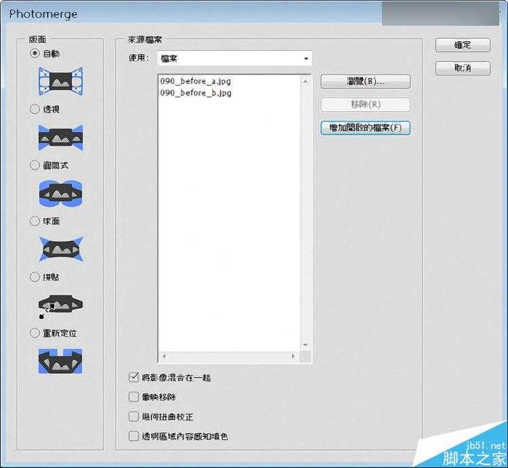The width and height of the screenshot is (508, 468).
Task: Select 090_before_b.jpg in file list
Action: click(x=196, y=93)
